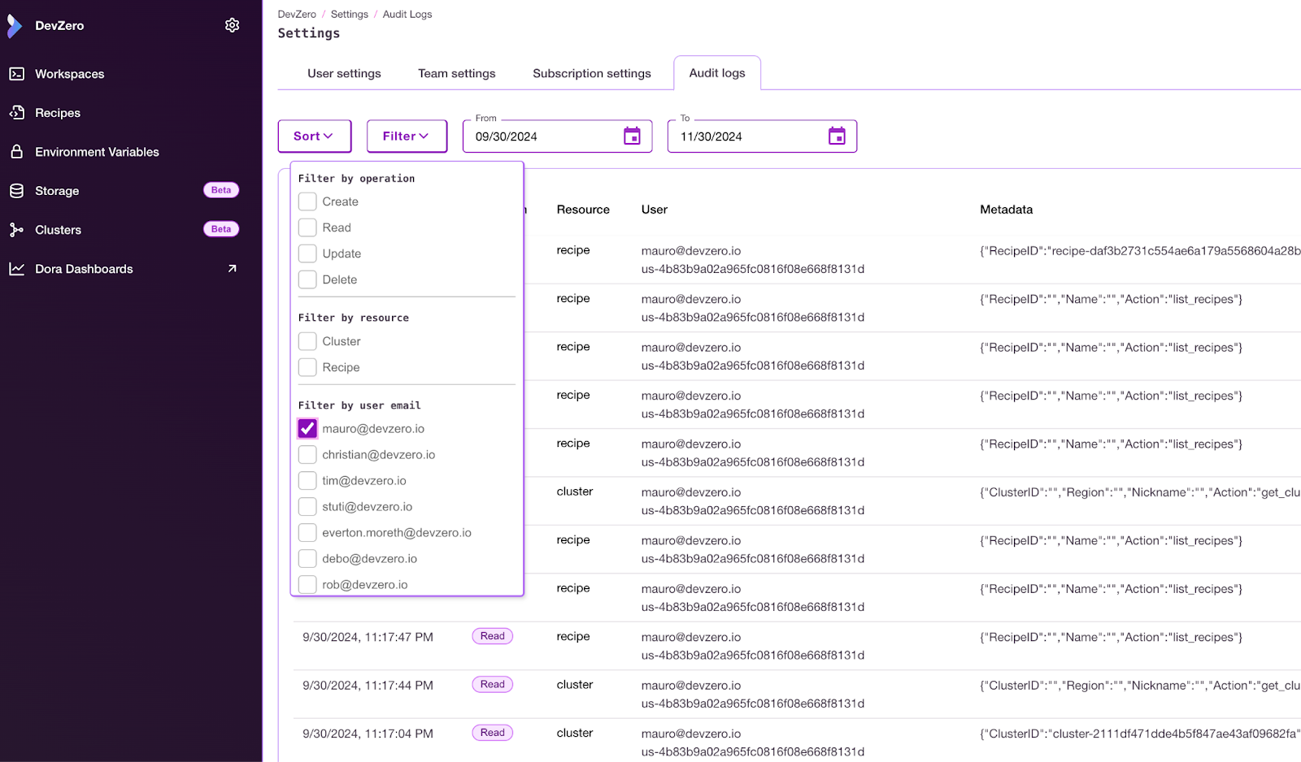
Task: Click the User column header
Action: coord(655,210)
